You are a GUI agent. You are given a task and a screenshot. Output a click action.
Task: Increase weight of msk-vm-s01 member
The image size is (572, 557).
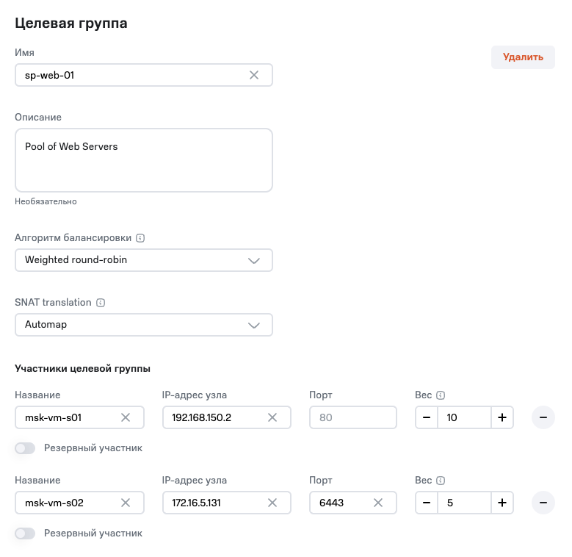click(502, 417)
